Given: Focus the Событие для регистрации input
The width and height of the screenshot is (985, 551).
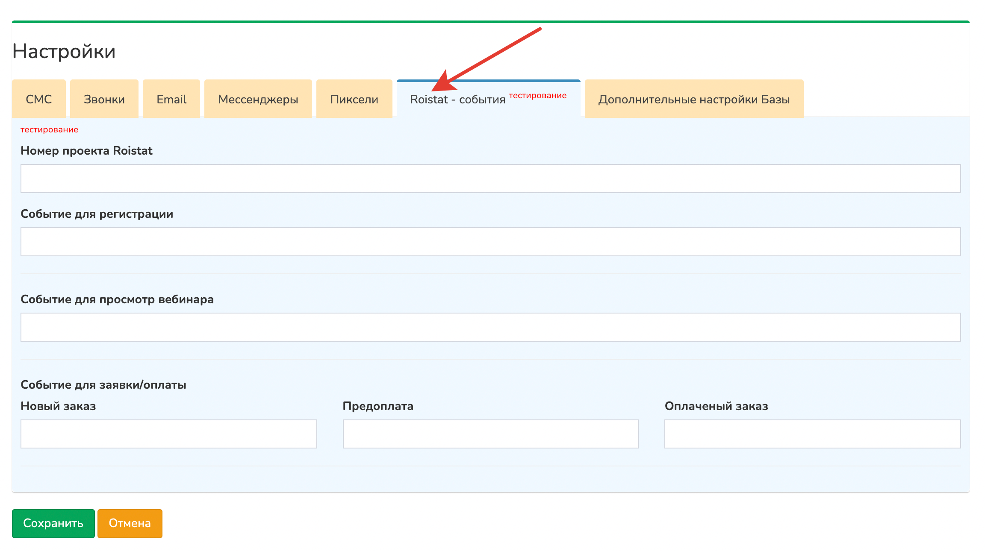Looking at the screenshot, I should click(x=490, y=242).
